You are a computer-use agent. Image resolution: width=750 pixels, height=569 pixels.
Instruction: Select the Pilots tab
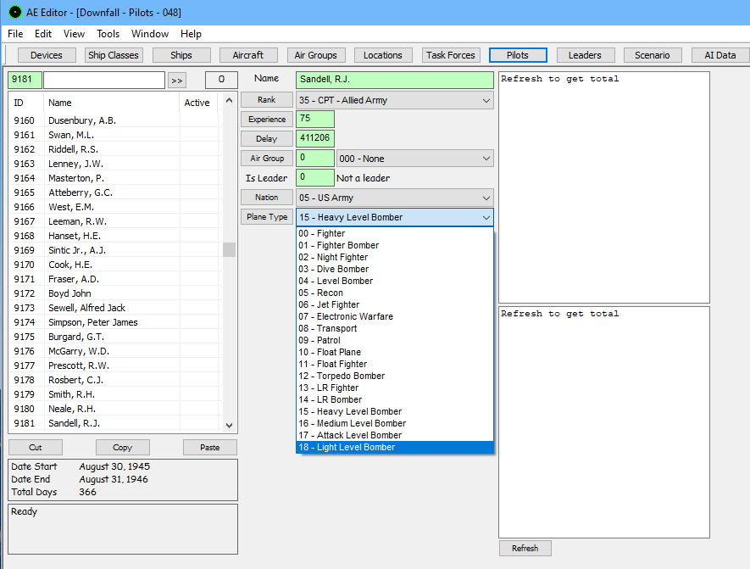pos(518,55)
